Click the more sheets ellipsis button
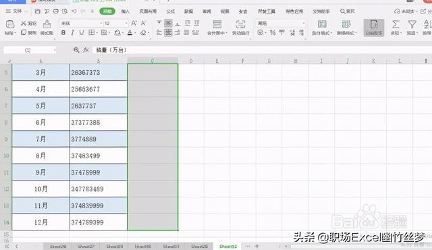This screenshot has width=432, height=250. 248,246
